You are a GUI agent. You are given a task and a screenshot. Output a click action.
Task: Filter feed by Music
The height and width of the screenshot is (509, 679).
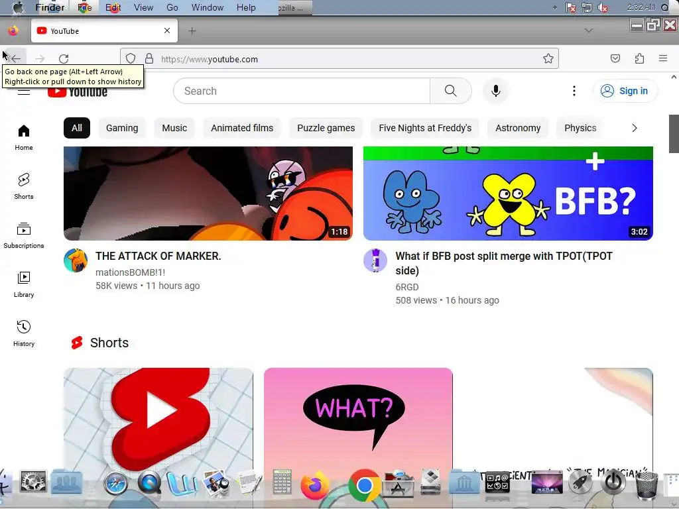174,128
